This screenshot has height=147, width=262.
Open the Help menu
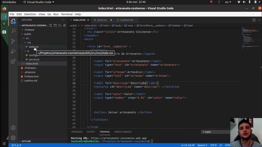click(x=78, y=14)
